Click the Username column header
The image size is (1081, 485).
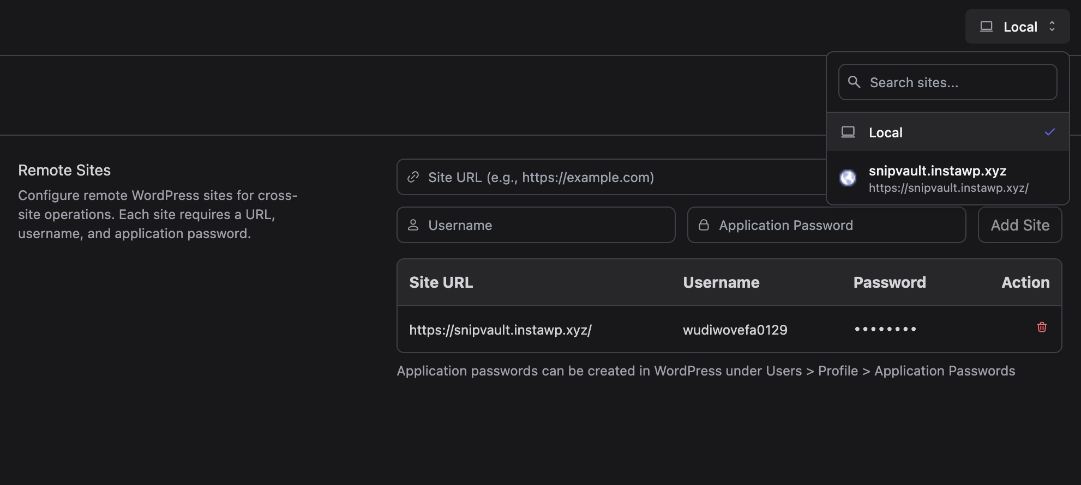tap(721, 282)
